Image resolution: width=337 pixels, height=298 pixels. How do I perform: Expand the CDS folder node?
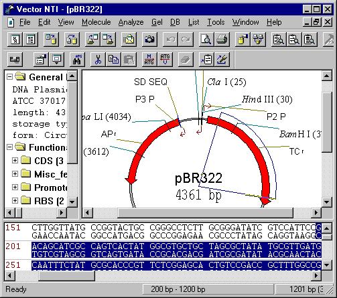(x=15, y=160)
